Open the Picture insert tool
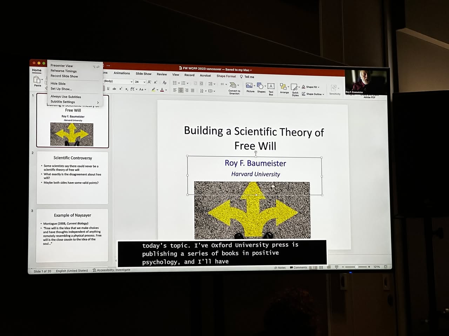Screen dimensions: 449x336 click(x=250, y=88)
